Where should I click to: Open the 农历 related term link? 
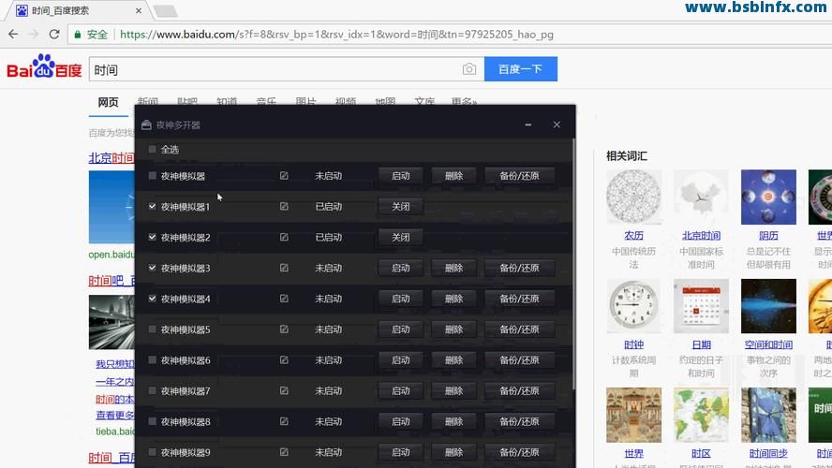point(633,235)
